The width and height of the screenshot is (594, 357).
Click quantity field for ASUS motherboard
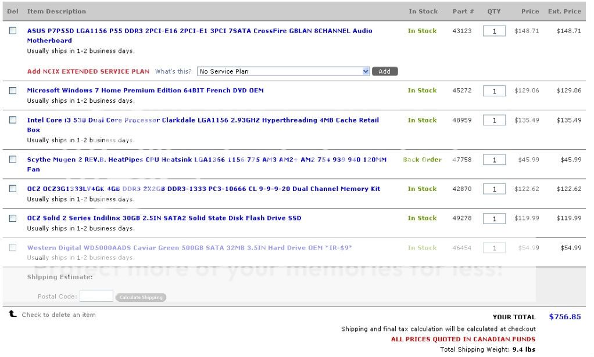pos(494,31)
